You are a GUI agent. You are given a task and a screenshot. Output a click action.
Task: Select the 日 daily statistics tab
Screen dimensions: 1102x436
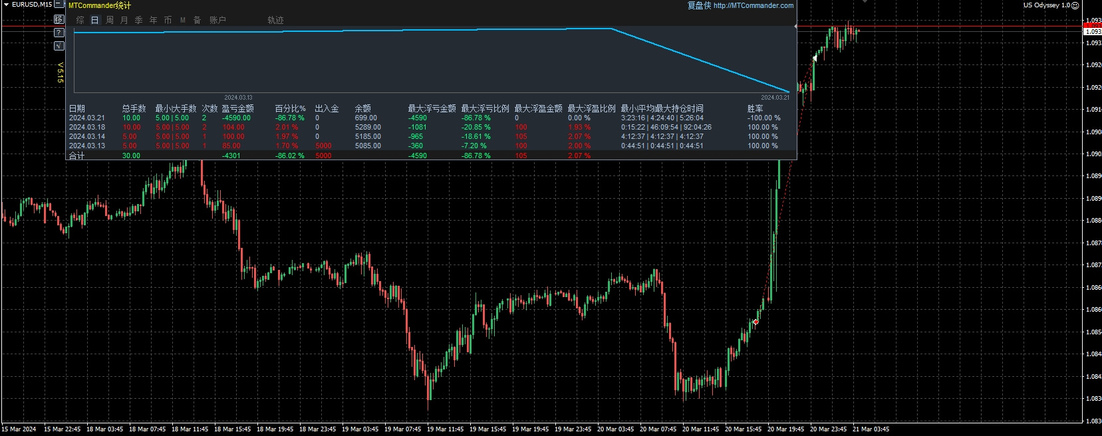pos(95,21)
